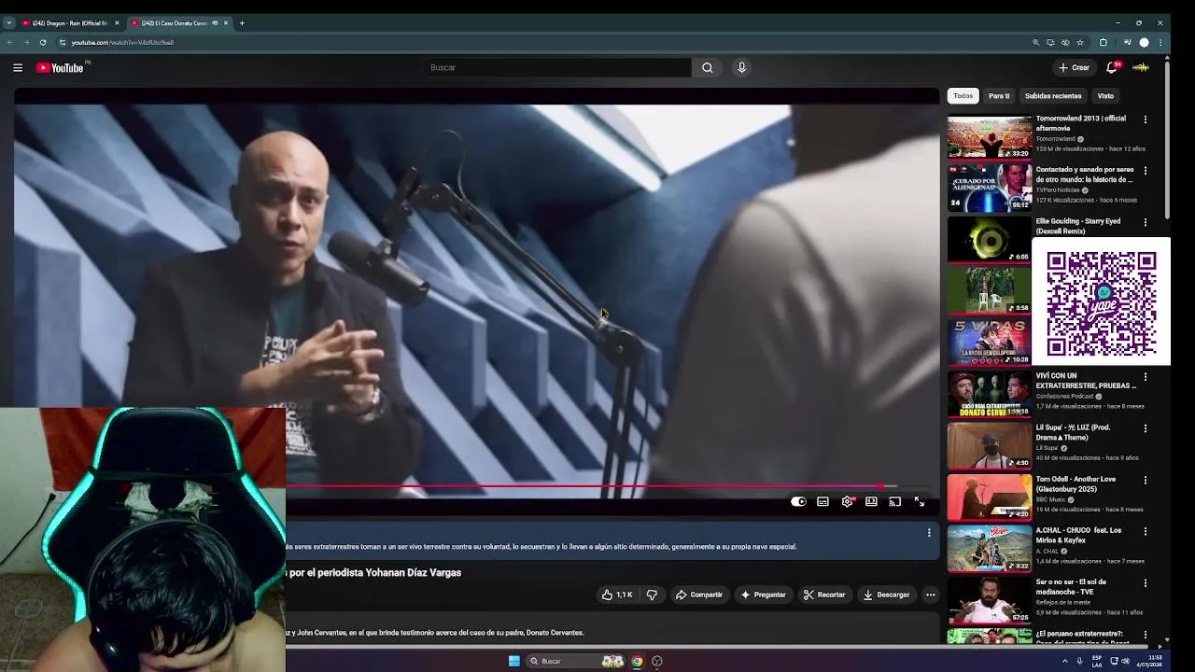Click the YouTube search input field
Viewport: 1195px width, 672px height.
click(556, 67)
